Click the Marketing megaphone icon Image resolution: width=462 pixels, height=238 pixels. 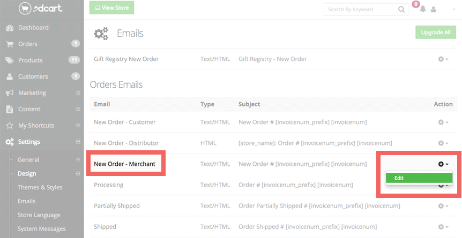pyautogui.click(x=10, y=93)
